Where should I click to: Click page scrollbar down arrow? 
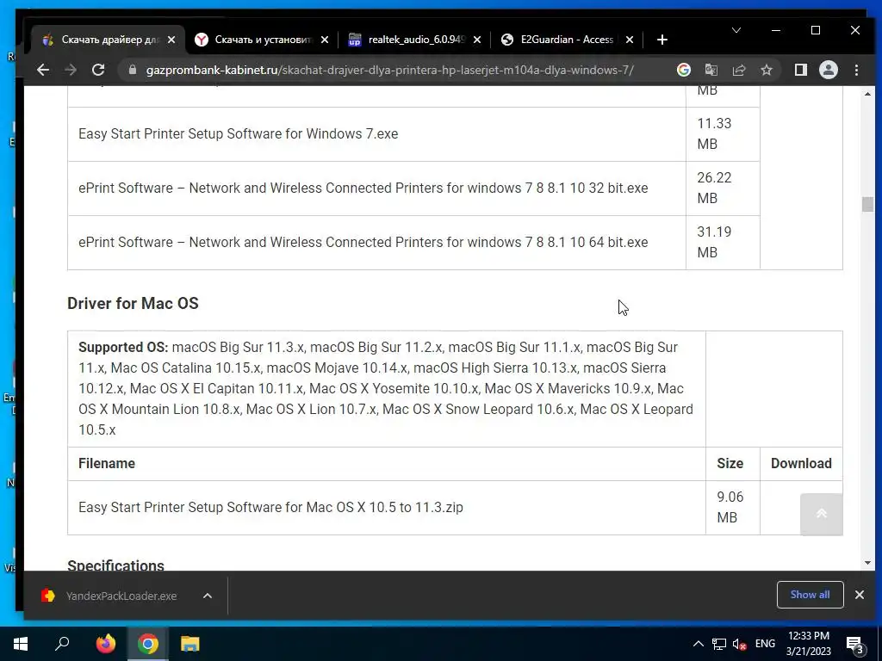tap(867, 563)
